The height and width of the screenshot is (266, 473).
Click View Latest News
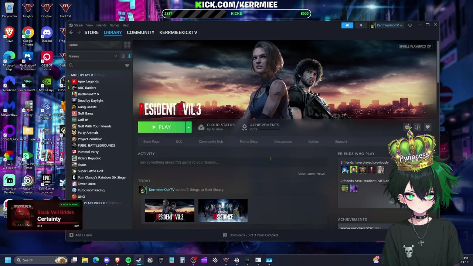311,174
